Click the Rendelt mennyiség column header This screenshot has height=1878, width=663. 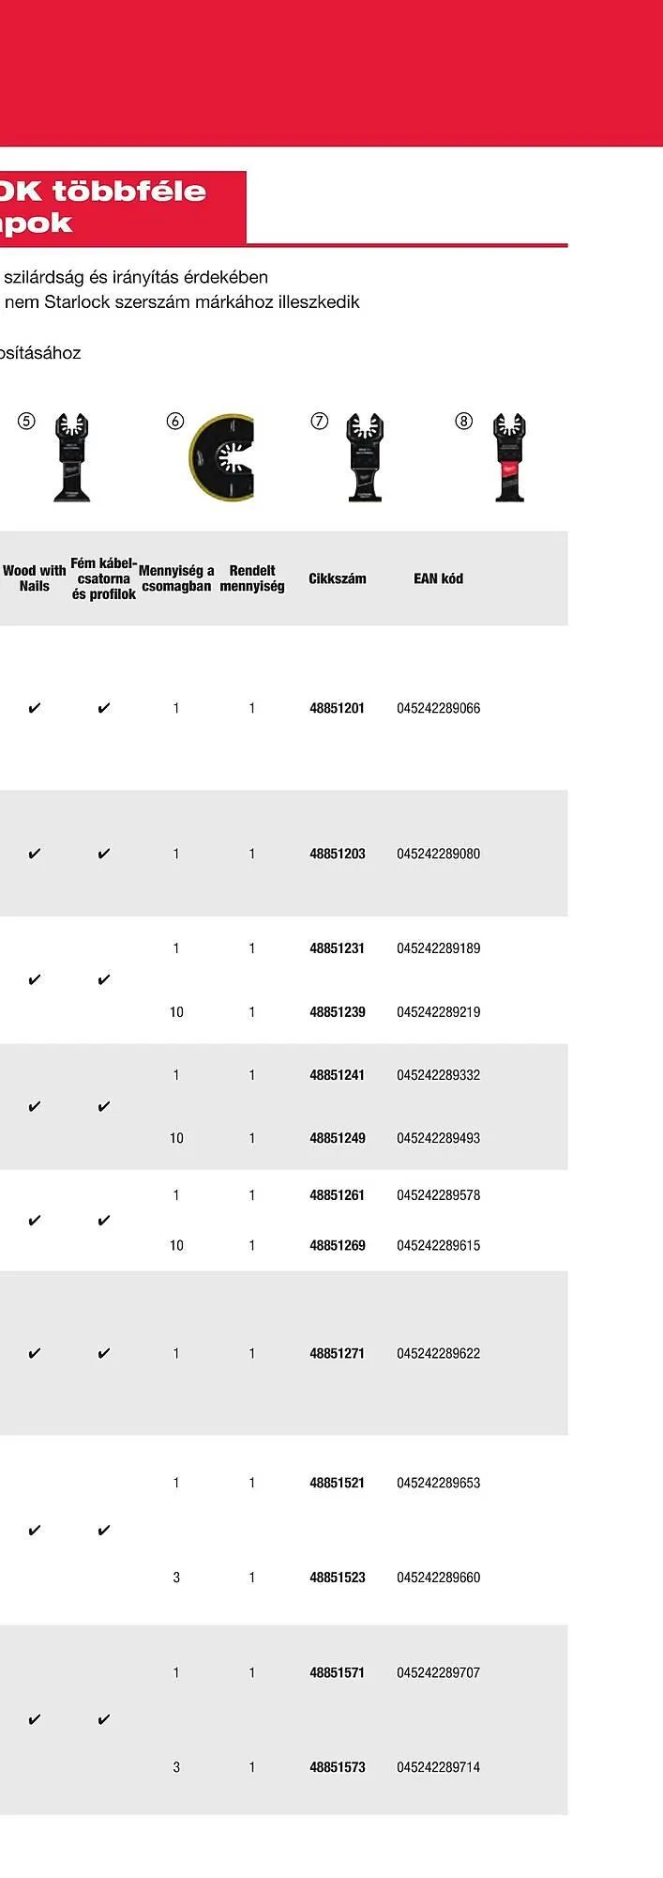tap(252, 578)
